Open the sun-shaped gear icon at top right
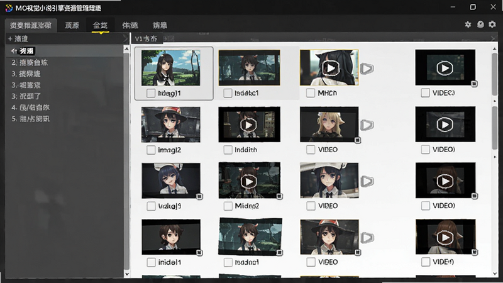Image resolution: width=503 pixels, height=283 pixels. (468, 25)
